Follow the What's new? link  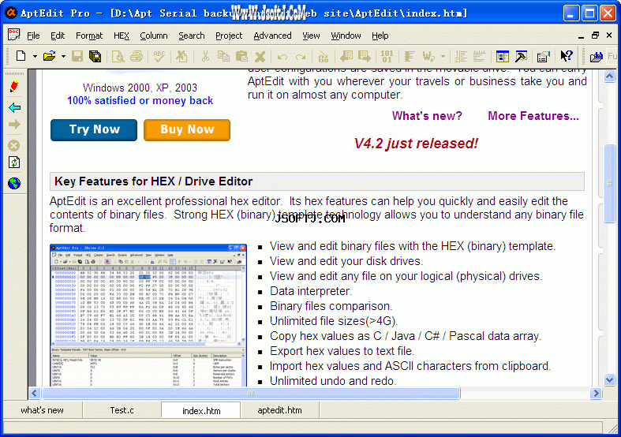click(427, 116)
